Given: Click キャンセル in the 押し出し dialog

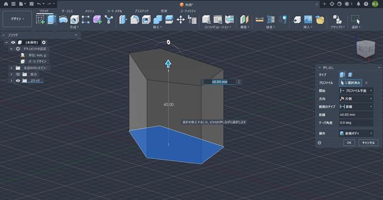Looking at the screenshot, I should 368,142.
